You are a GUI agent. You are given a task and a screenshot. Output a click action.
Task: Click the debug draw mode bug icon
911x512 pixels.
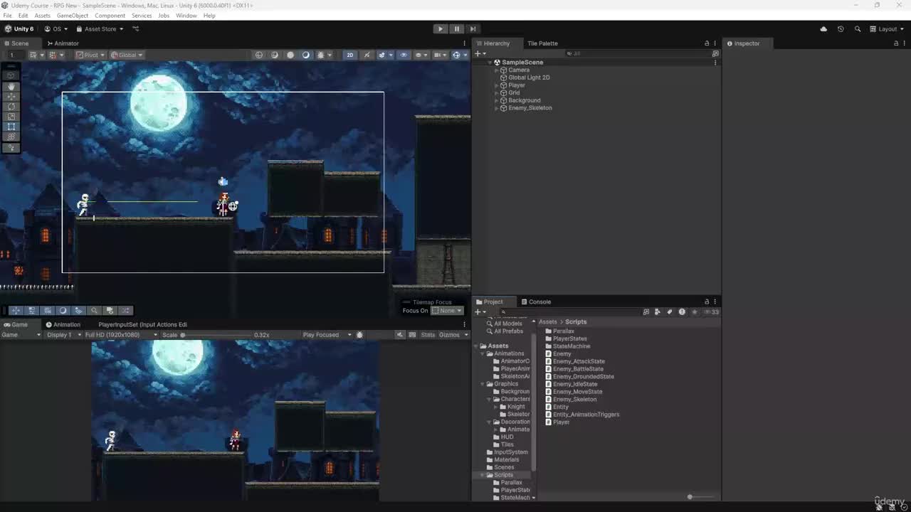322,55
